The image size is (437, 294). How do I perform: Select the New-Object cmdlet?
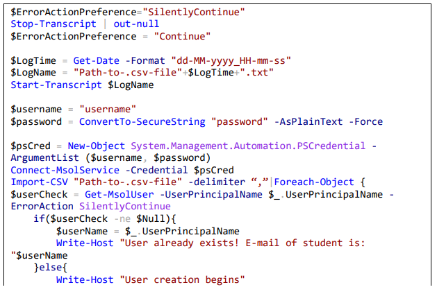click(94, 146)
